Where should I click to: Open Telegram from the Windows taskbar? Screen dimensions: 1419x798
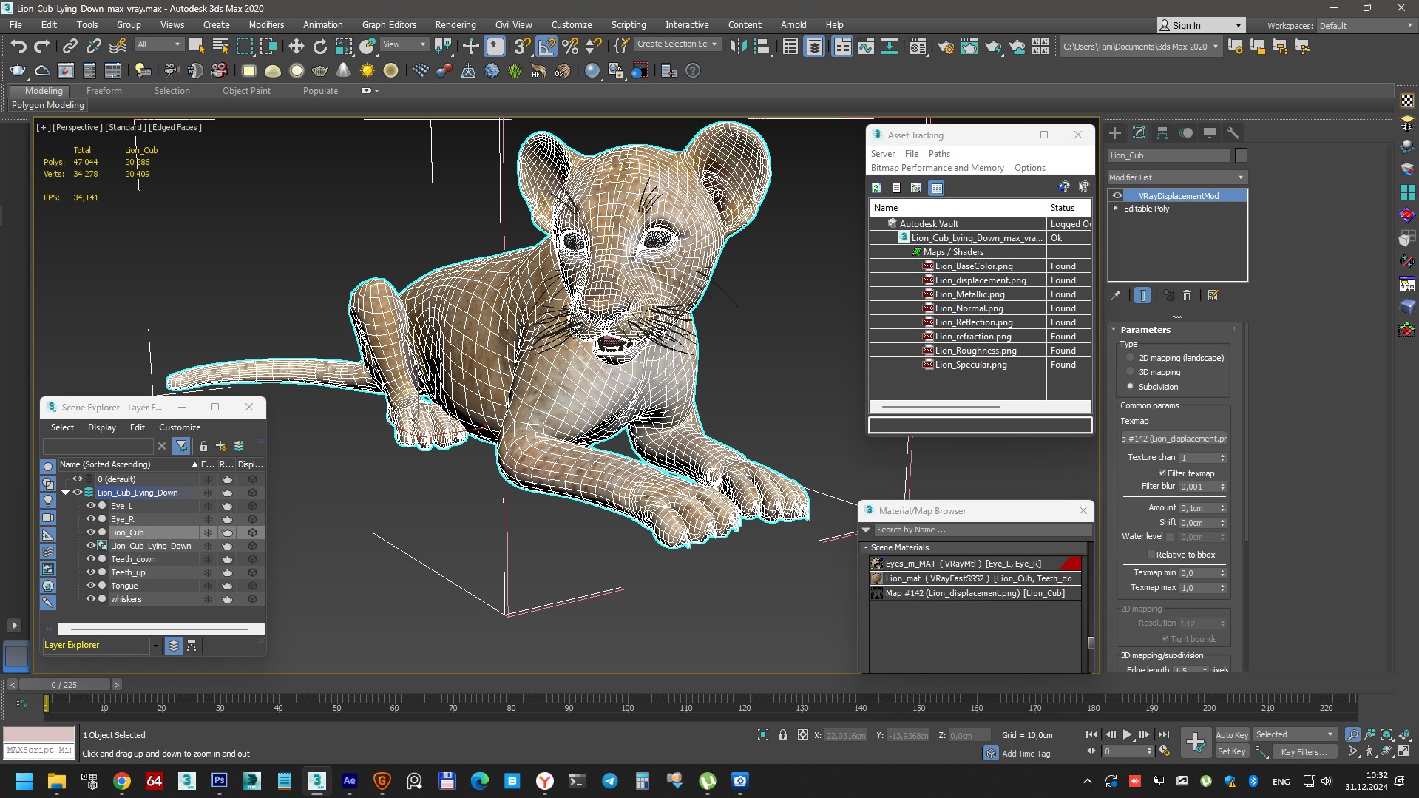(x=609, y=781)
